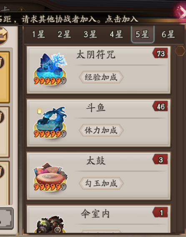186x237 pixels.
Task: Click the 伞室内 umbrella icon
Action: (x=50, y=224)
